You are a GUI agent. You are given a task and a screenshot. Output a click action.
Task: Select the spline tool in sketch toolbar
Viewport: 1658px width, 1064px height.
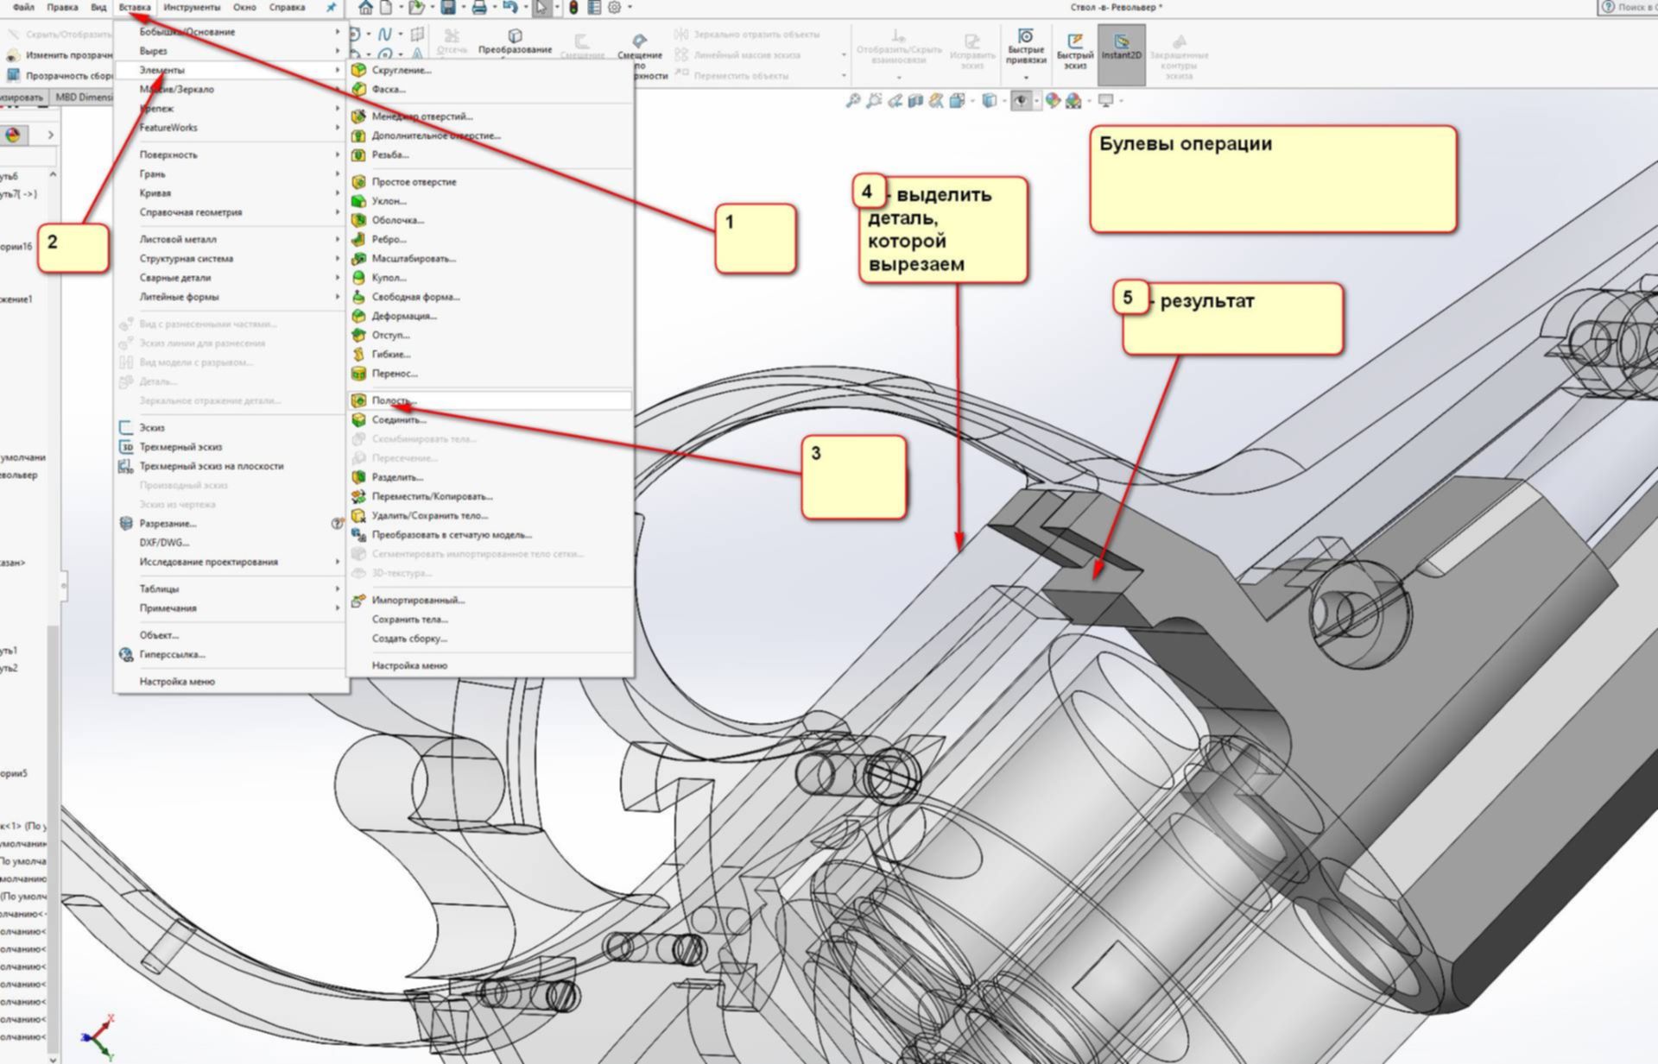[385, 35]
